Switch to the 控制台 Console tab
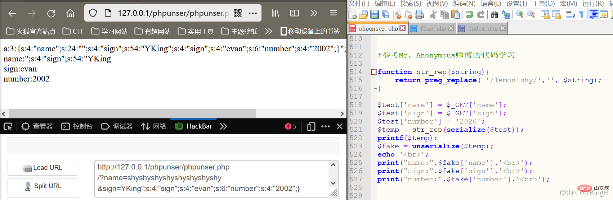 coord(77,126)
